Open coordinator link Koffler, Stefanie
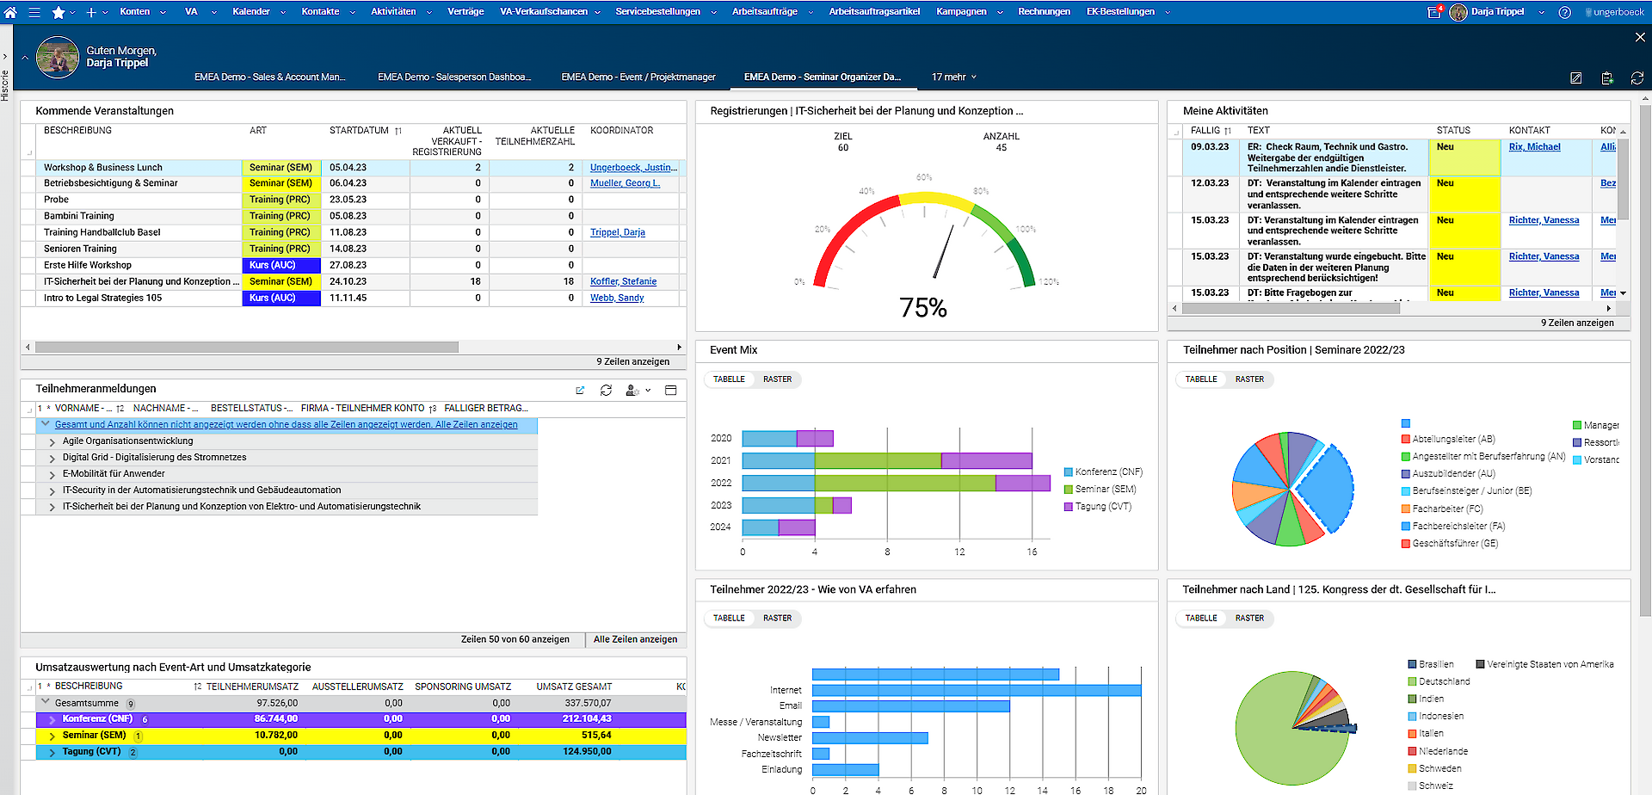The width and height of the screenshot is (1652, 795). (623, 282)
